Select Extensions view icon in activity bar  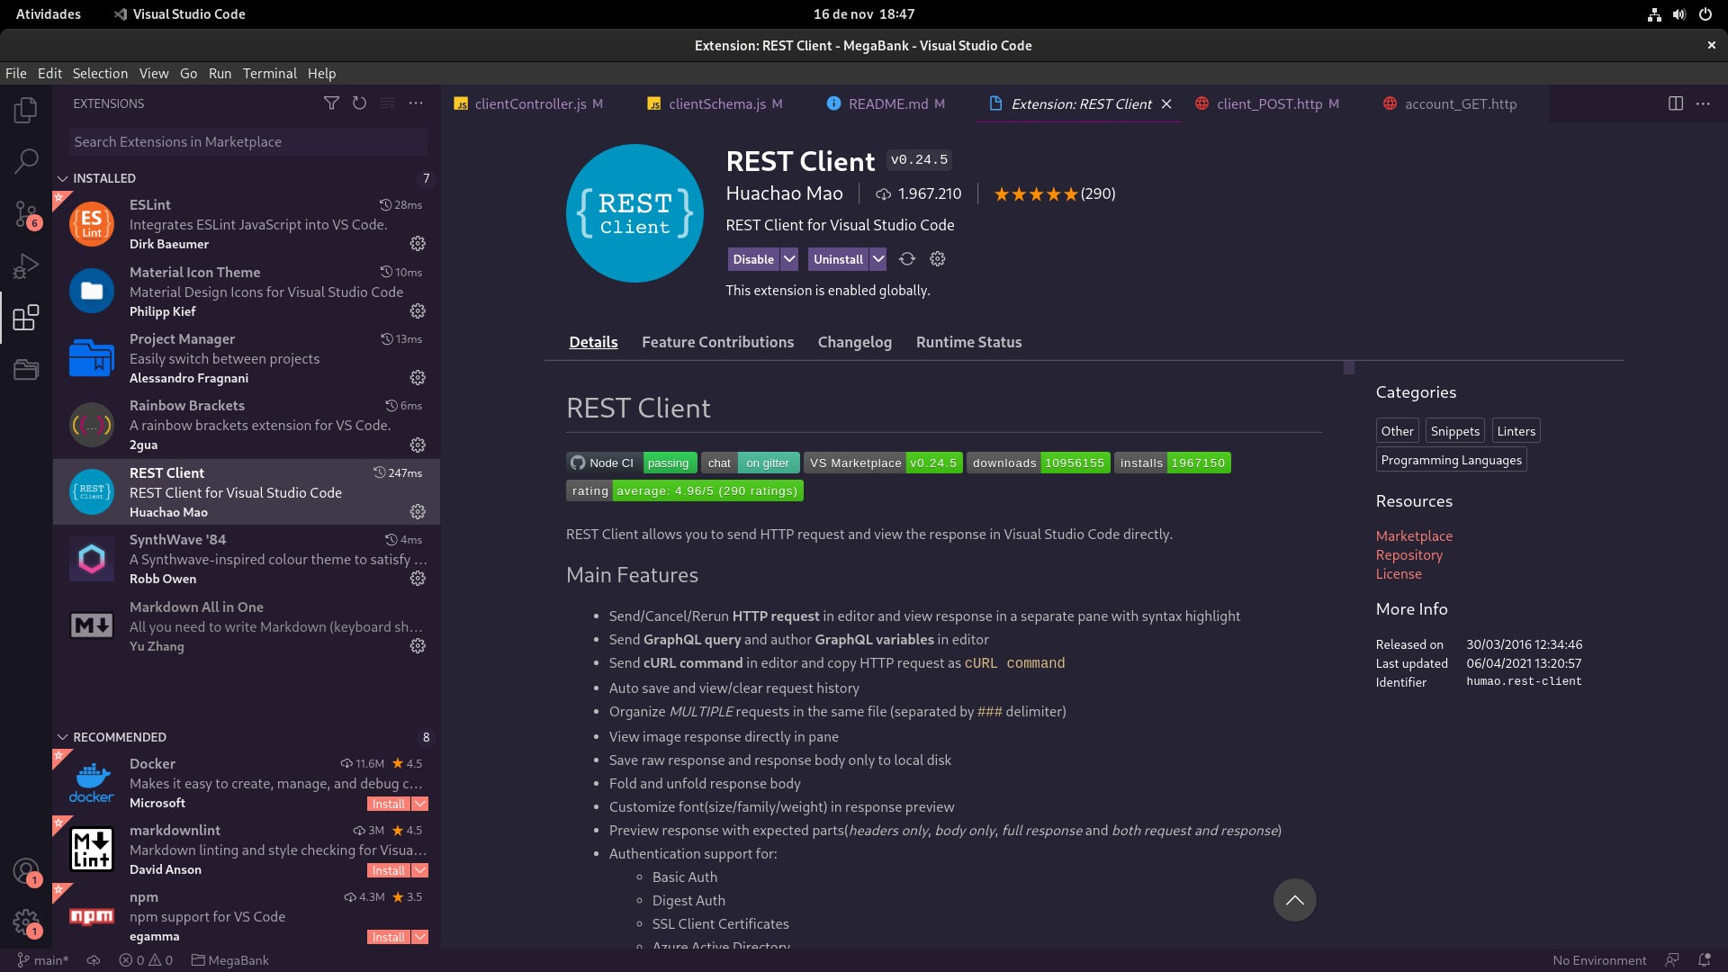pyautogui.click(x=26, y=317)
